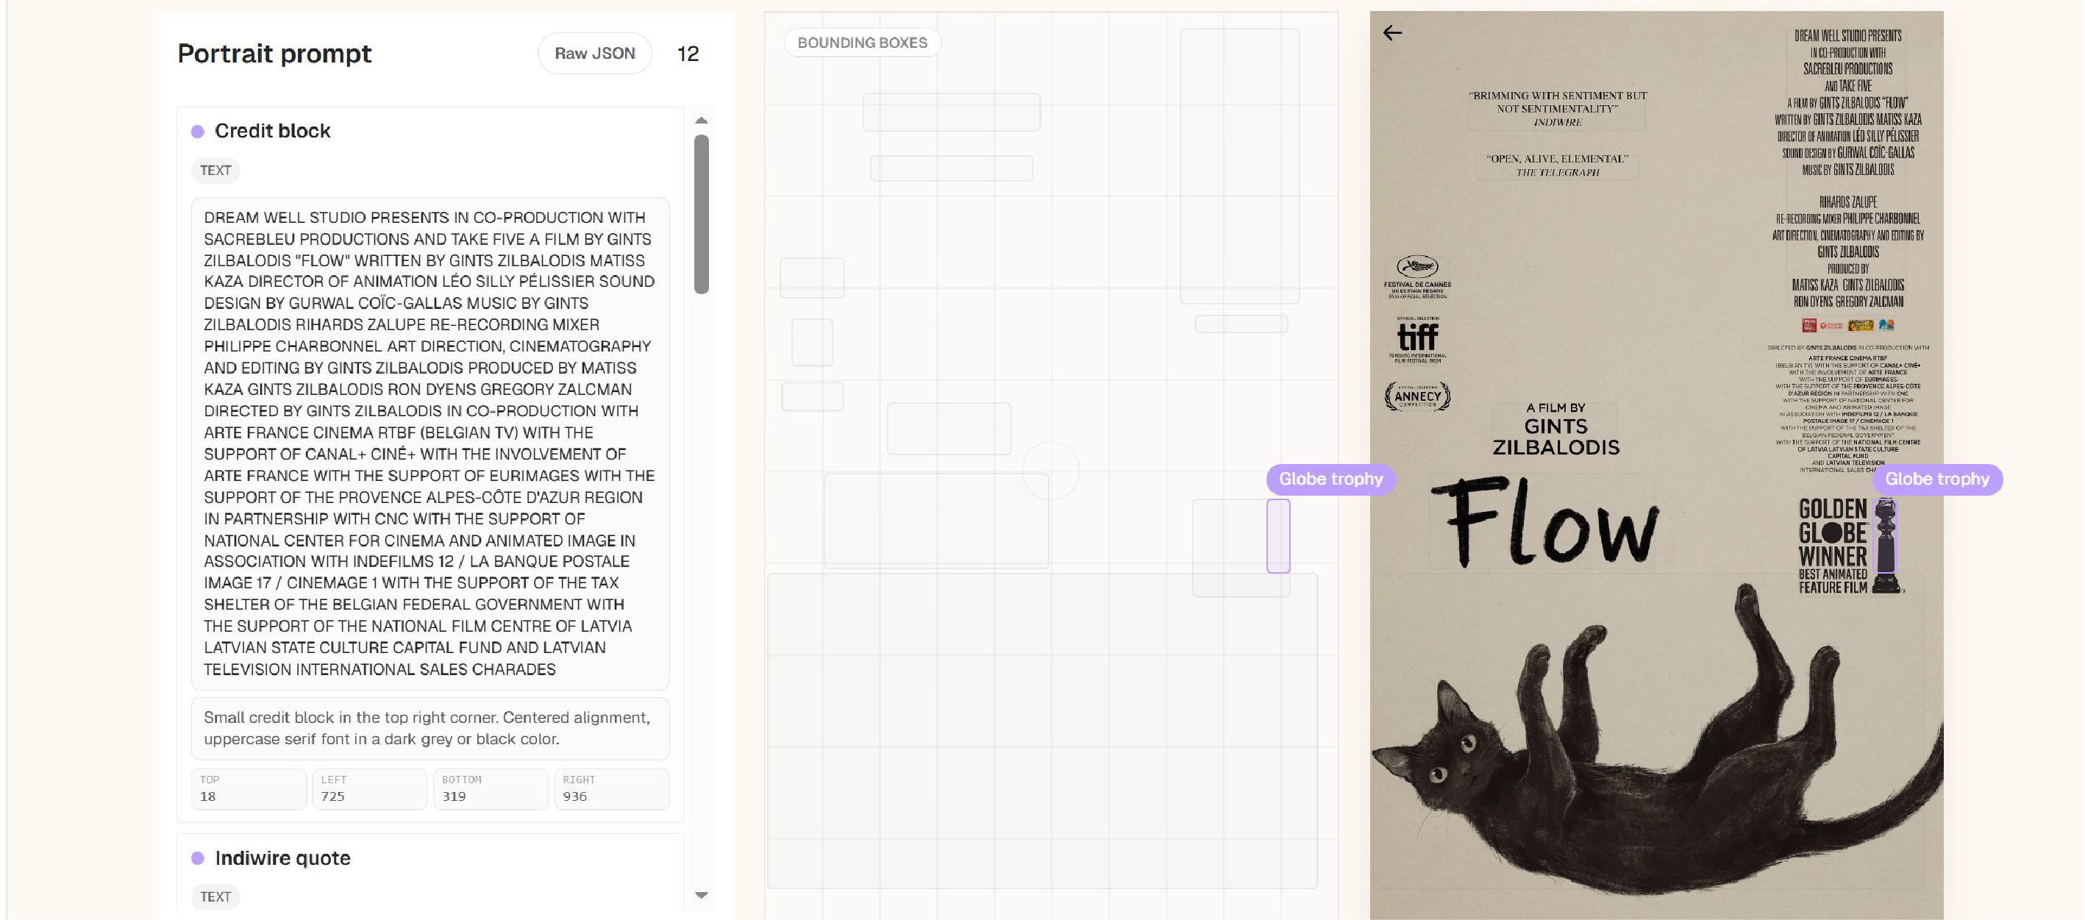Screen dimensions: 2085x920
Task: Click 'GOLDEN GLOBE WINNER' text on poster
Action: [1833, 532]
